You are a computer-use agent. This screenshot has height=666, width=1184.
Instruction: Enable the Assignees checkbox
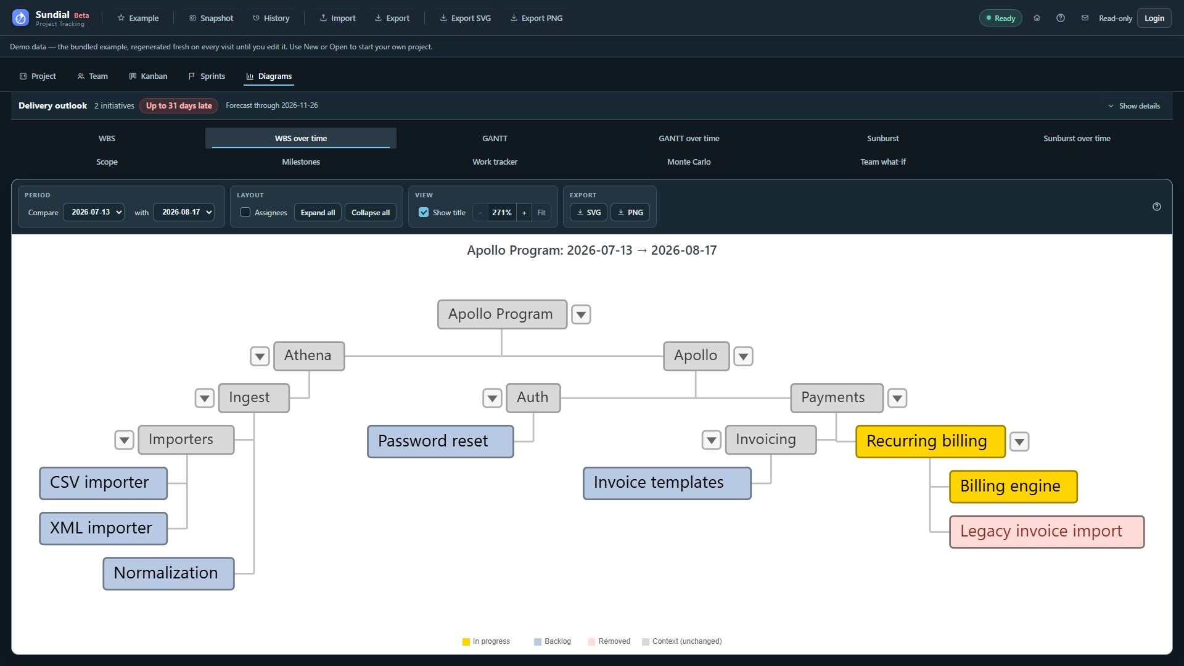click(x=245, y=212)
